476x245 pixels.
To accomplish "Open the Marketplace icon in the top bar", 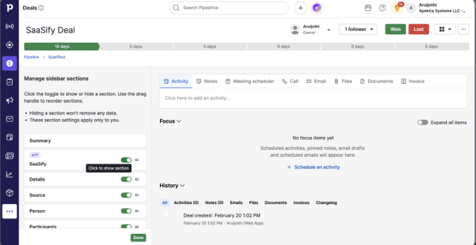I will [368, 8].
